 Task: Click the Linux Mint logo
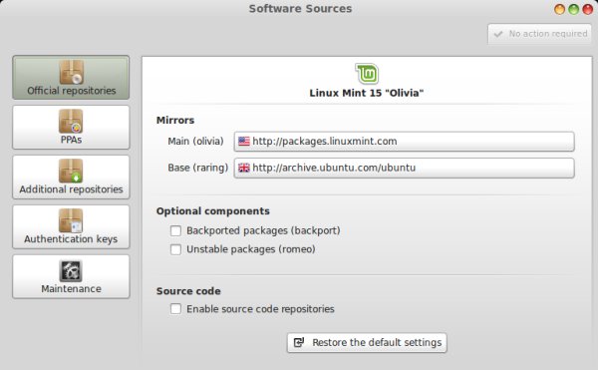tap(367, 74)
